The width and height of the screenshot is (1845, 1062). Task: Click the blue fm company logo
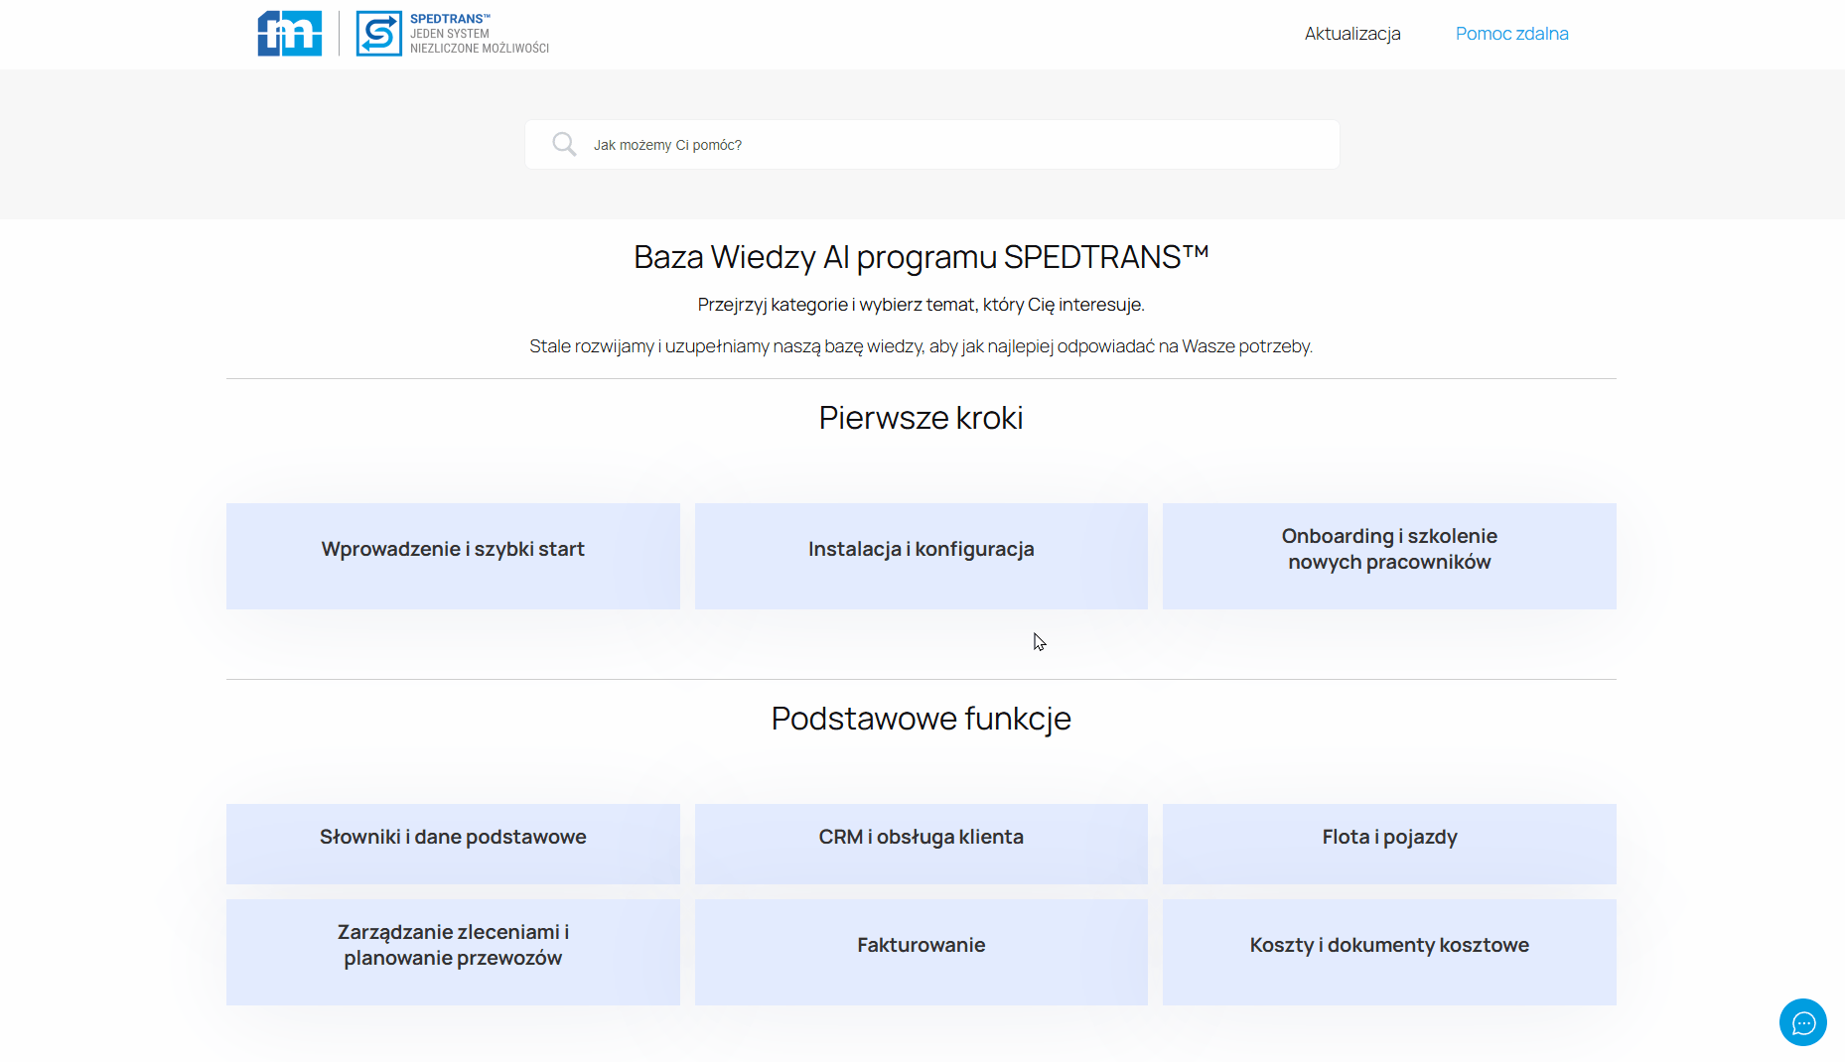coord(289,34)
